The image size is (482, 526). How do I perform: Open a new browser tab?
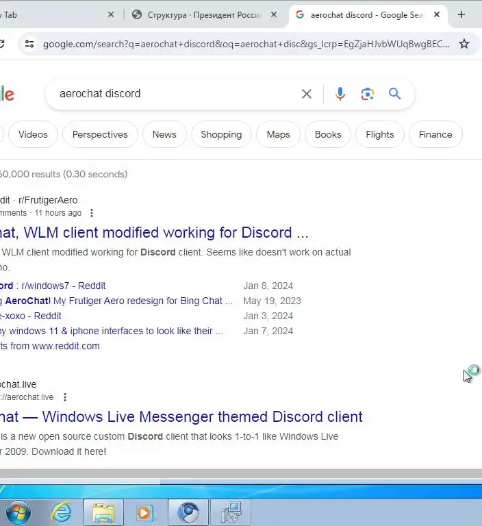[x=461, y=15]
